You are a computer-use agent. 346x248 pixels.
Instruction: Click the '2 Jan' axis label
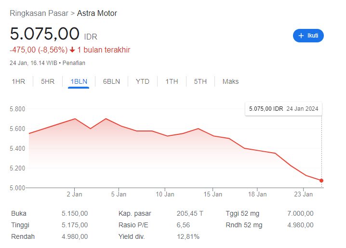[74, 194]
